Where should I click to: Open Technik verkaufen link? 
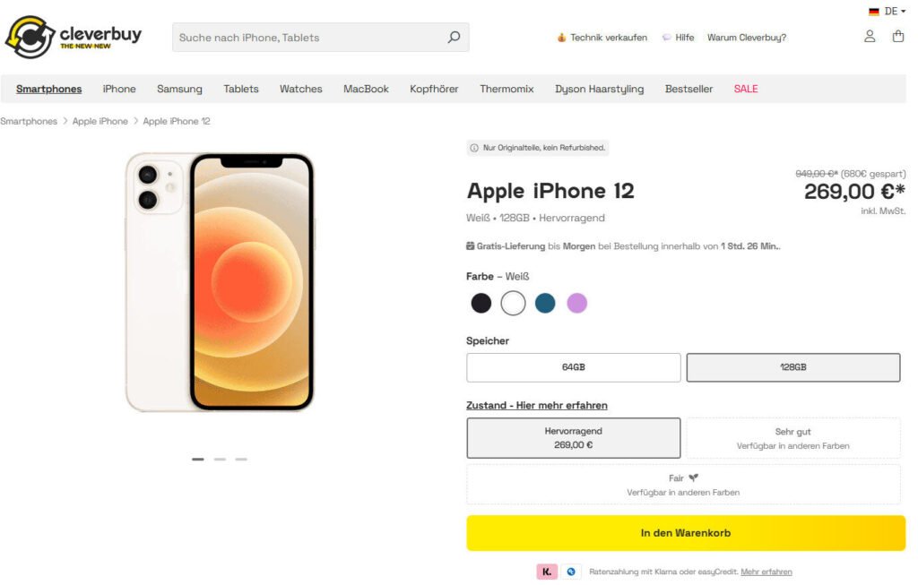(x=602, y=38)
